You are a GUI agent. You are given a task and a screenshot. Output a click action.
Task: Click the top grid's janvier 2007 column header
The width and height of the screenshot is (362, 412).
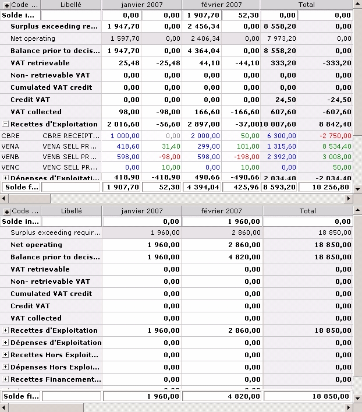point(141,5)
